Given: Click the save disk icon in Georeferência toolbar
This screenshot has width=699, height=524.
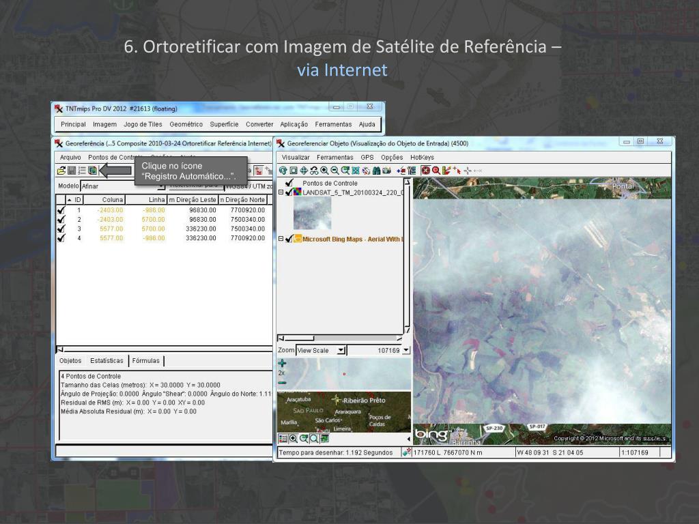Looking at the screenshot, I should [x=71, y=170].
